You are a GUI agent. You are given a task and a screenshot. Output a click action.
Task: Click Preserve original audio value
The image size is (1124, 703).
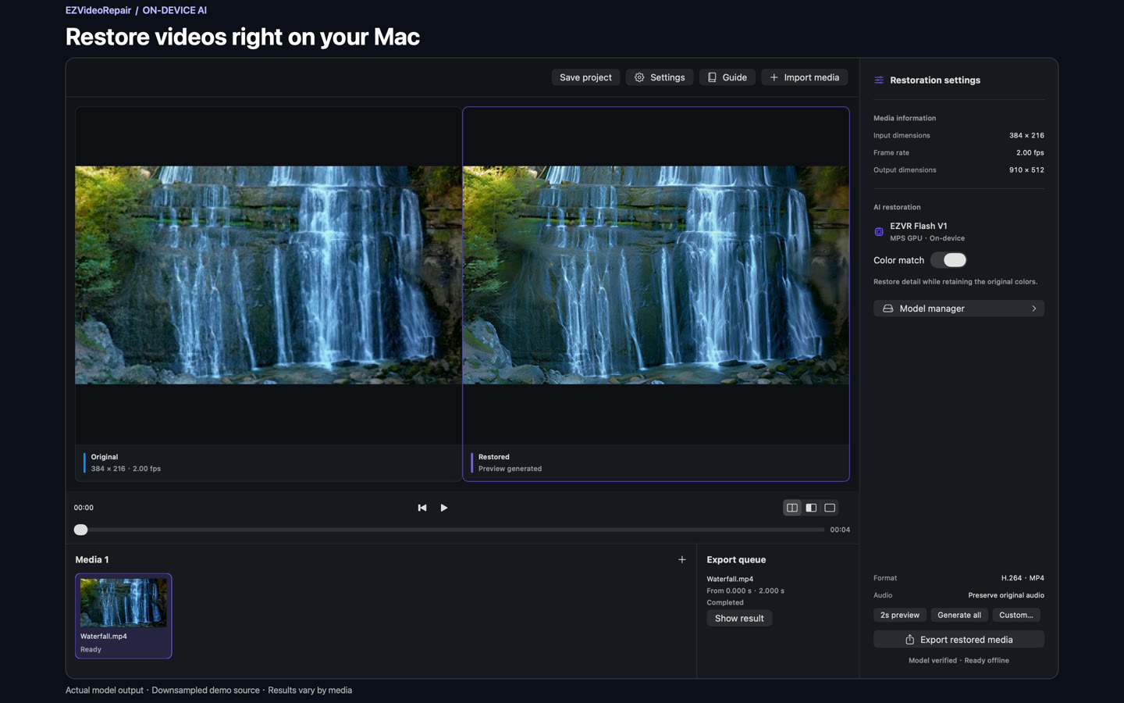(x=1006, y=595)
